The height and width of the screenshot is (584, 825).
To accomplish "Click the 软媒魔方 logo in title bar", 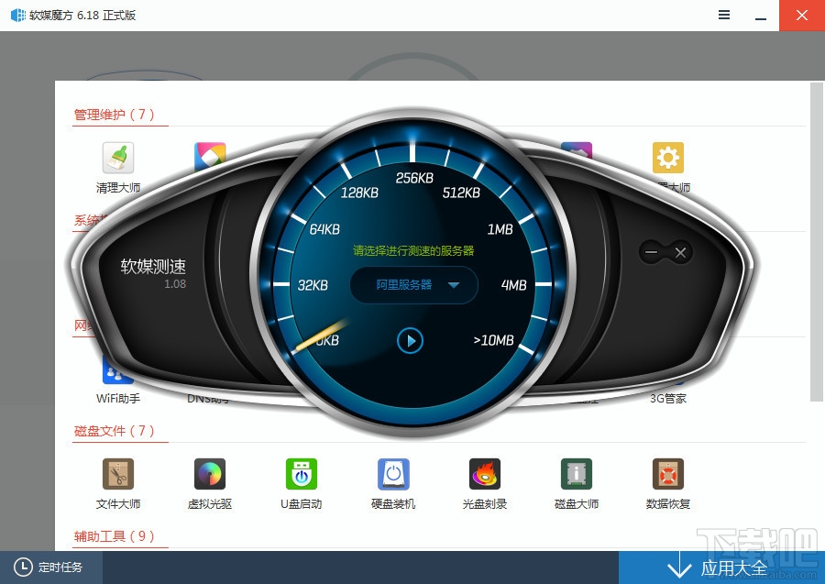I will [18, 16].
